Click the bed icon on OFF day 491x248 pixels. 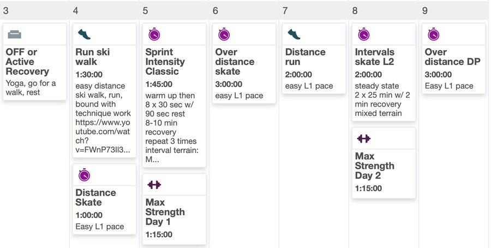(15, 34)
